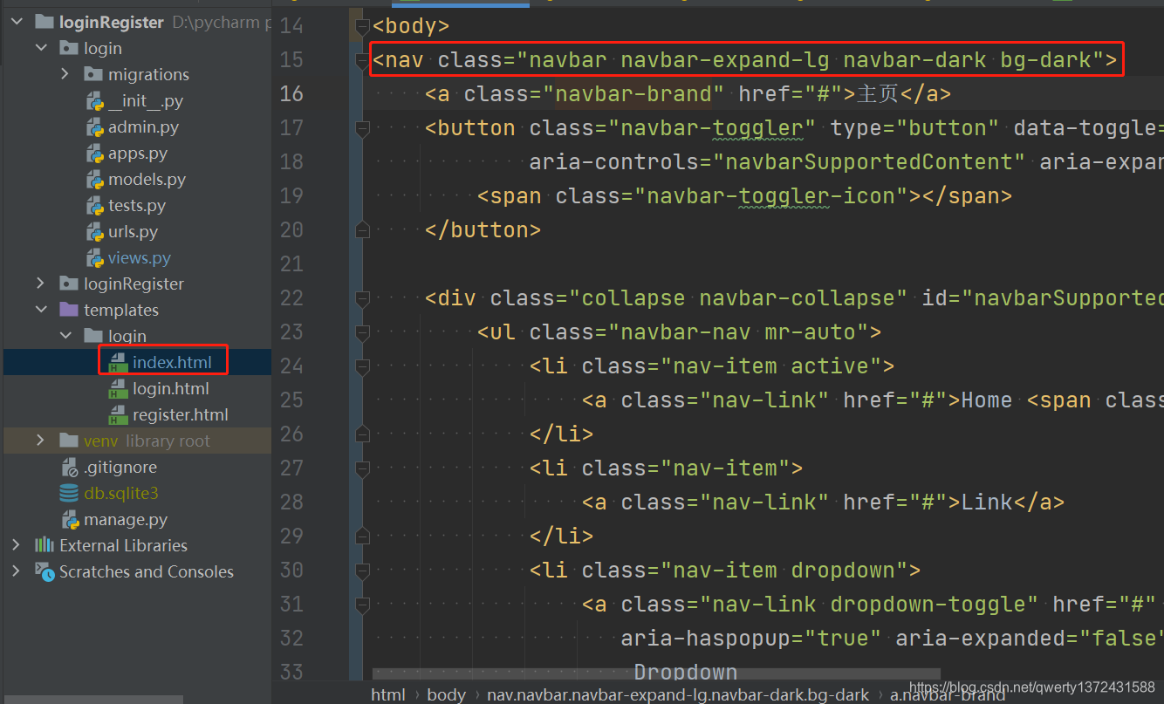Open views.py from project tree

pyautogui.click(x=140, y=257)
